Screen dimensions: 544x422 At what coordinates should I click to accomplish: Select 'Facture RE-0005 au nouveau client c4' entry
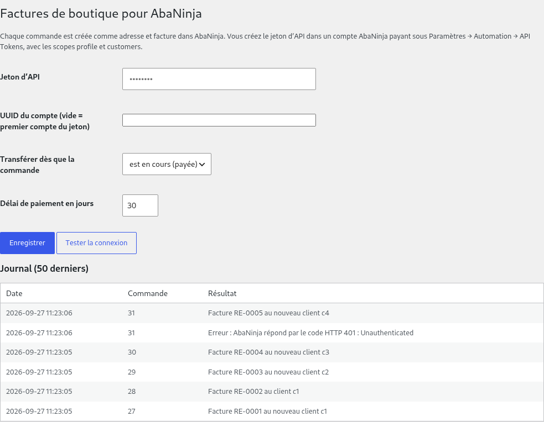268,313
